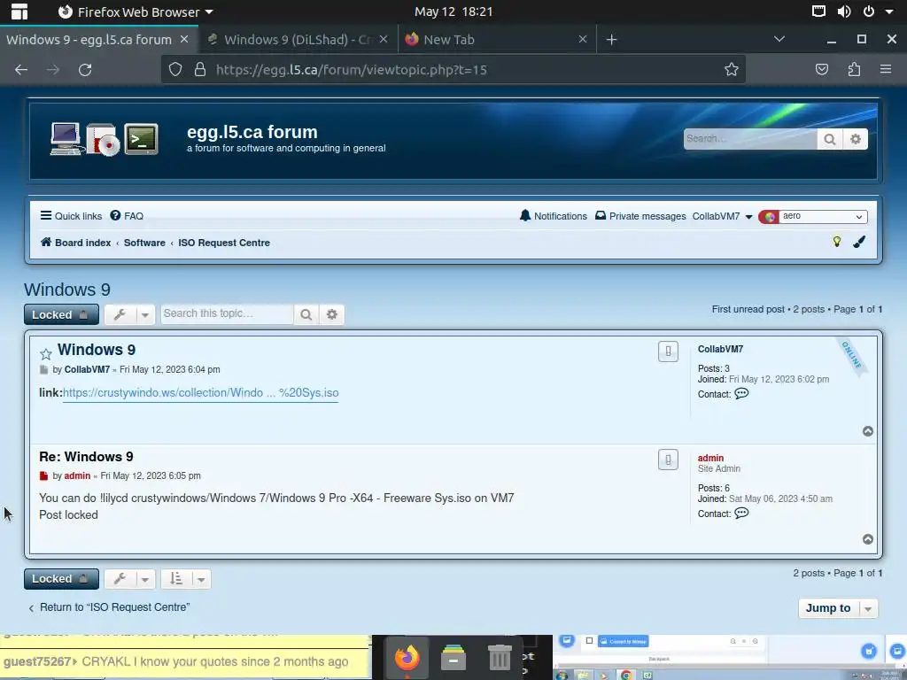Click contact bubble for CollabVM7
907x680 pixels.
click(741, 394)
